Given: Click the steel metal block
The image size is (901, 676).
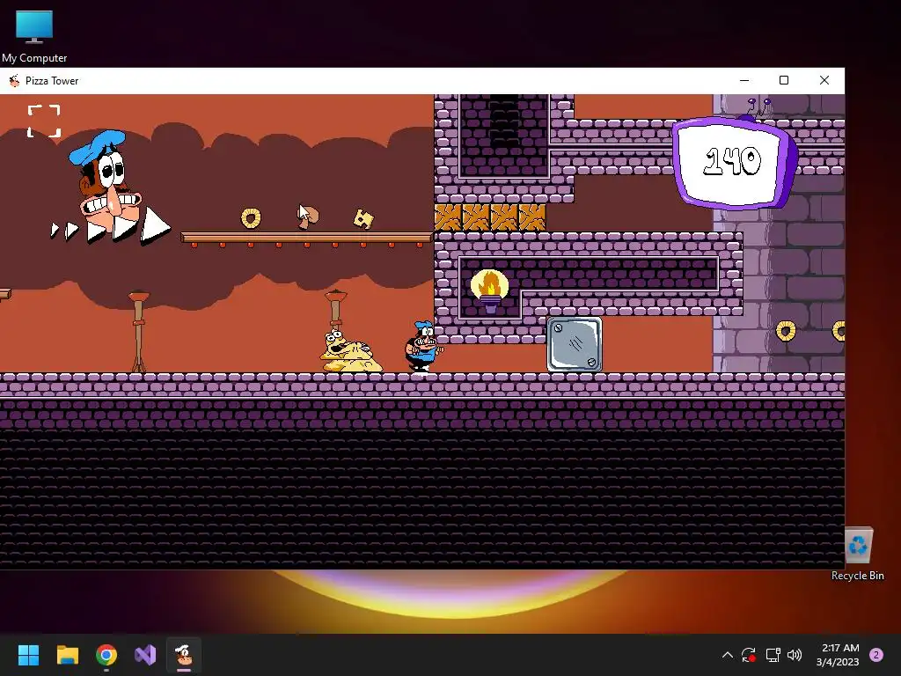Looking at the screenshot, I should click(x=574, y=344).
